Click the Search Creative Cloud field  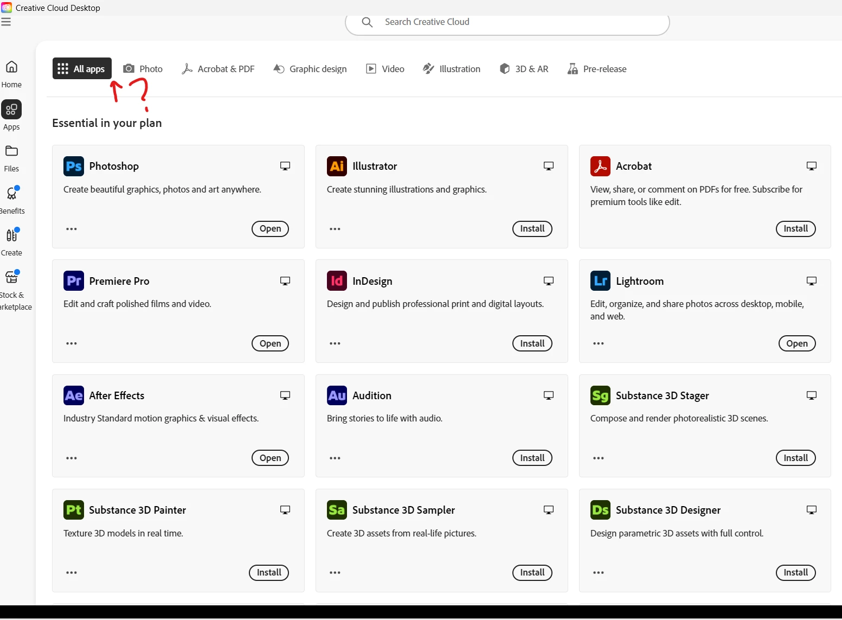pos(507,23)
